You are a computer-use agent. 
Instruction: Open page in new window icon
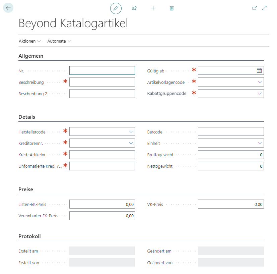coord(254,8)
